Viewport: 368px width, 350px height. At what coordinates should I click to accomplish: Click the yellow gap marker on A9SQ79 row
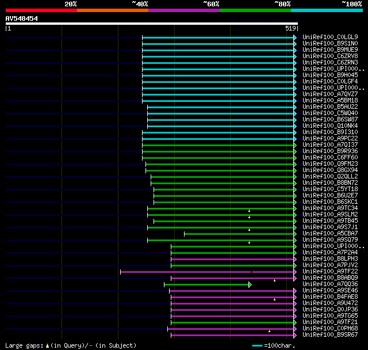click(249, 242)
